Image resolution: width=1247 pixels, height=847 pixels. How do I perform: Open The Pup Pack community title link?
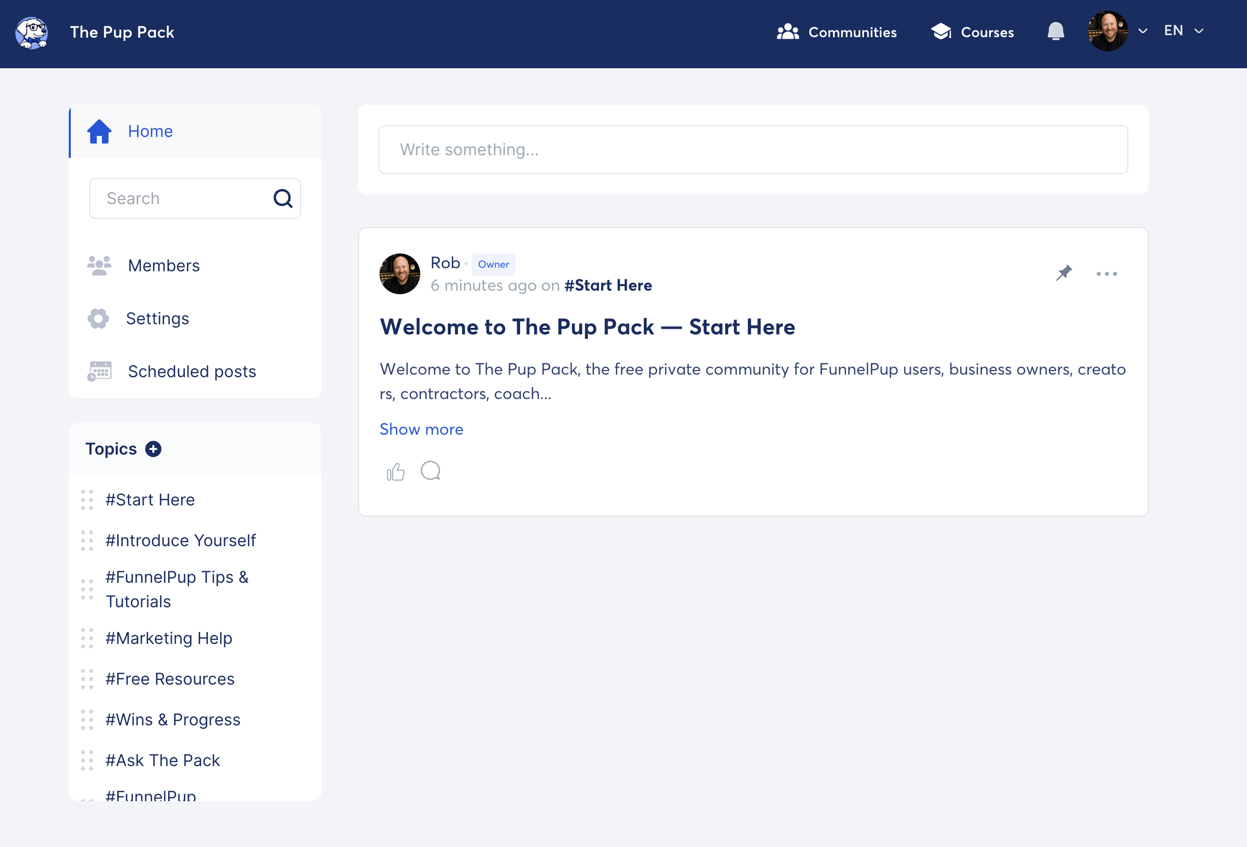(122, 32)
